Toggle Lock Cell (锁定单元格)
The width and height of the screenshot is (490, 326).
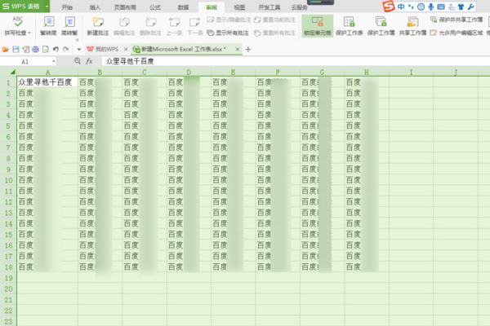317,26
